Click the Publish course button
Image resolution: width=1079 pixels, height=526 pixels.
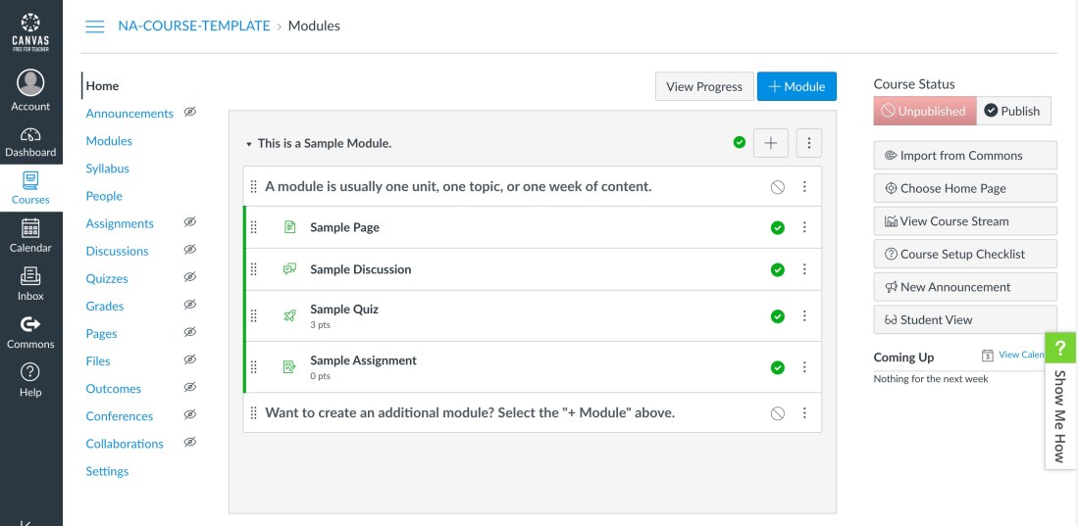1014,111
